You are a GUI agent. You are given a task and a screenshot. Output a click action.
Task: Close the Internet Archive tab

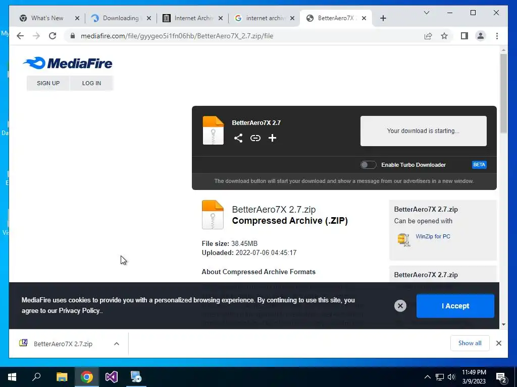221,18
